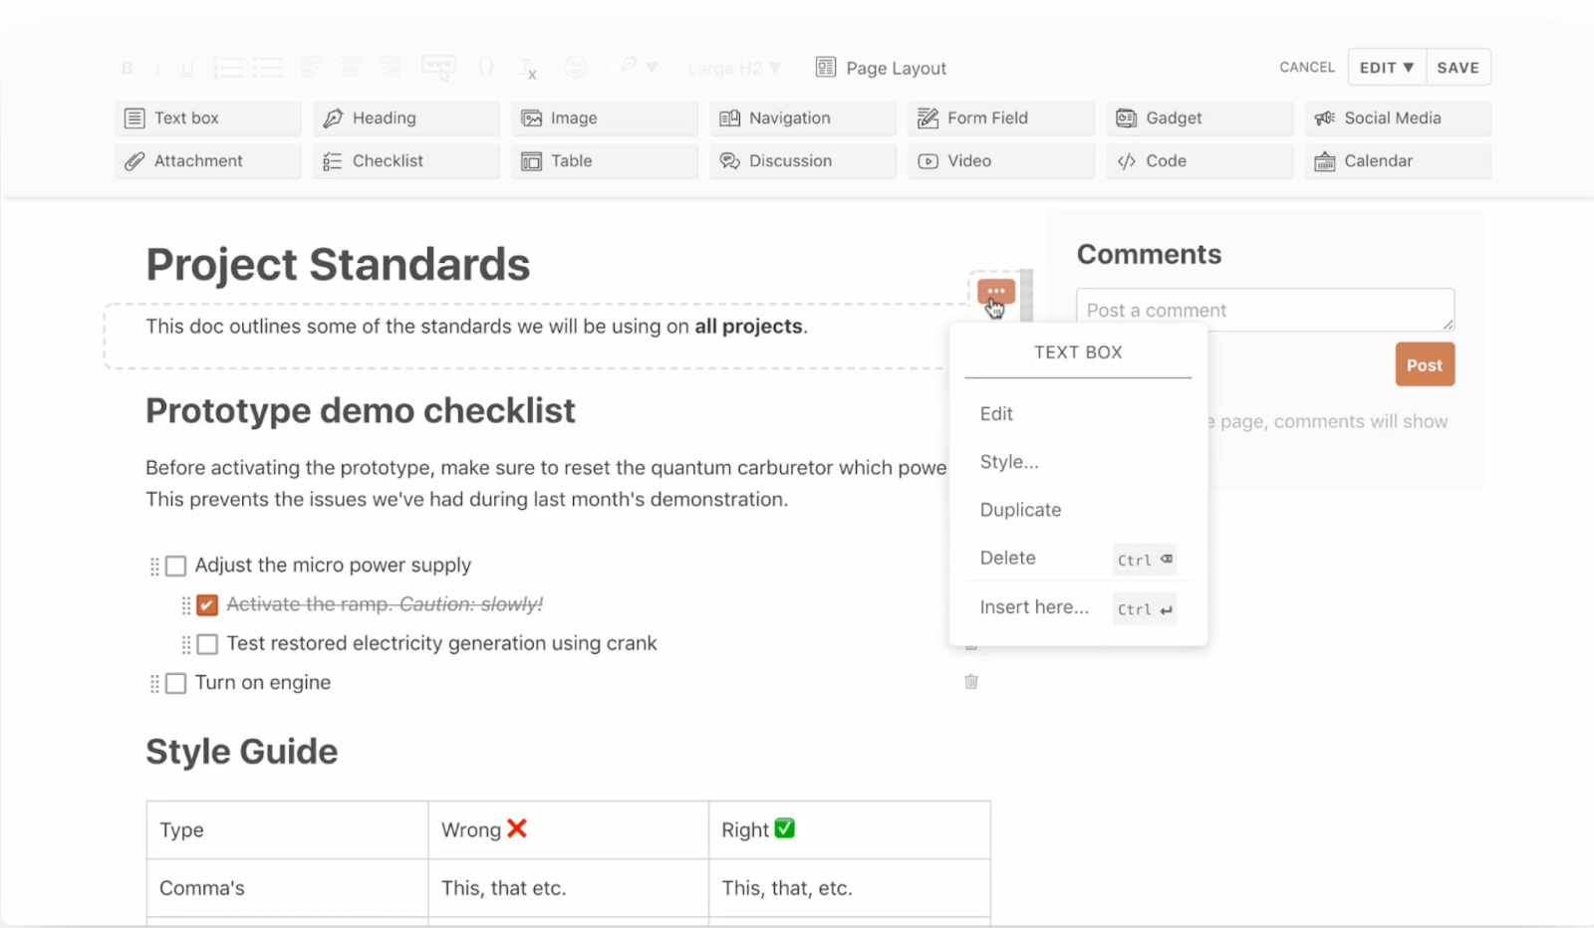Image resolution: width=1594 pixels, height=928 pixels.
Task: Click the curly braces code toolbar icon
Action: [486, 67]
